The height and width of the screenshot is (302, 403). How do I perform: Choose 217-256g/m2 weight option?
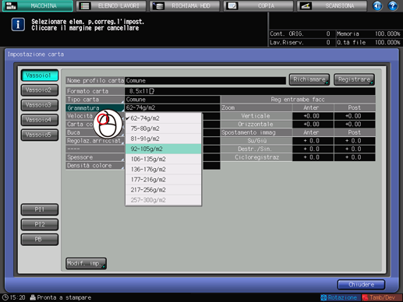[x=163, y=190]
